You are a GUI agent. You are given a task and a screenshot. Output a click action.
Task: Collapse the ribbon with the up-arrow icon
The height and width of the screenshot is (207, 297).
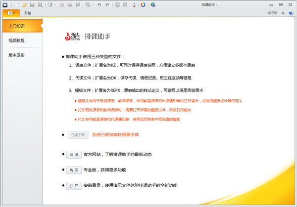point(283,13)
